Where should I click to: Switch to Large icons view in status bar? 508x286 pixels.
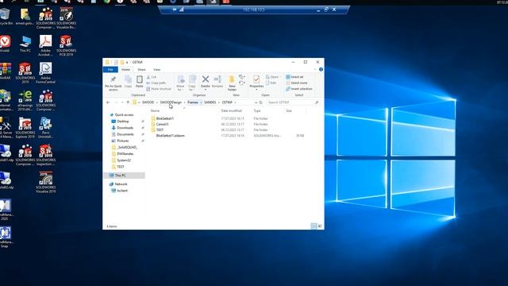click(x=320, y=226)
